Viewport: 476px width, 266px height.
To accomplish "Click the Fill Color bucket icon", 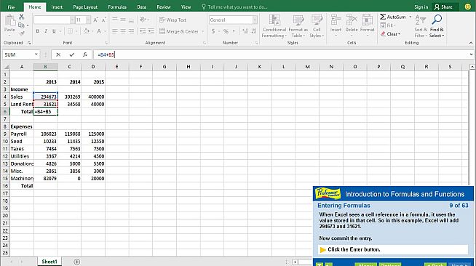I will pyautogui.click(x=87, y=31).
